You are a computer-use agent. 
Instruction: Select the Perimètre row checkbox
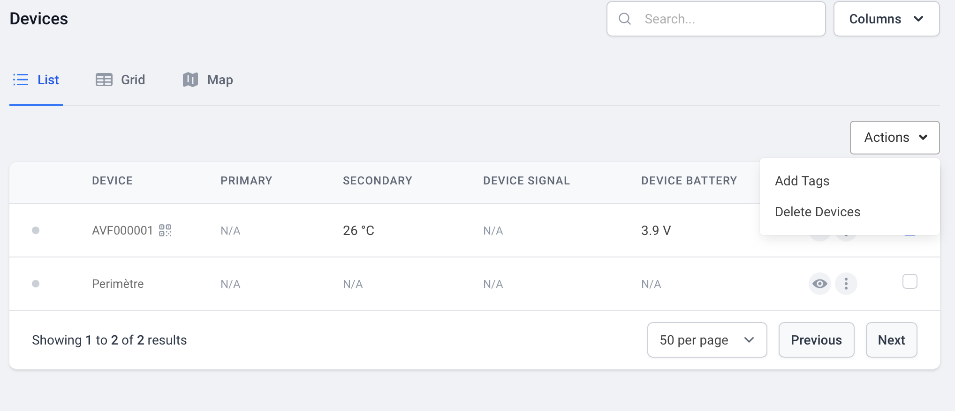click(x=910, y=282)
